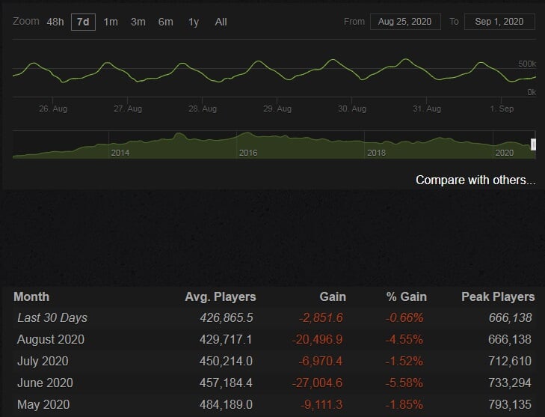Click the 1. Sep axis label
The image size is (545, 417).
[x=502, y=109]
